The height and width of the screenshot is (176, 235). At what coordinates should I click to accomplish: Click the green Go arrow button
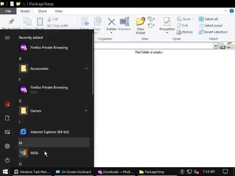tap(223, 47)
